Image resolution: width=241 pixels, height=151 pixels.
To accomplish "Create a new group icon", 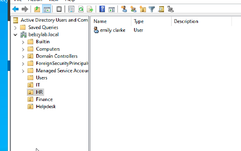I will pos(133,9).
